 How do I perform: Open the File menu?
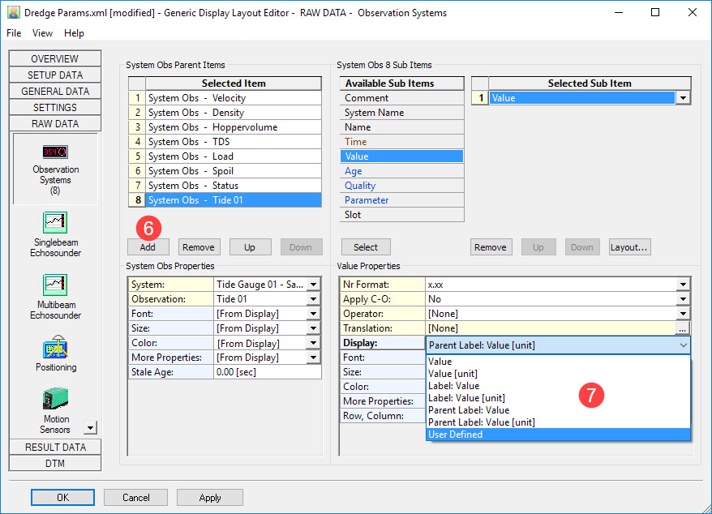click(x=15, y=33)
